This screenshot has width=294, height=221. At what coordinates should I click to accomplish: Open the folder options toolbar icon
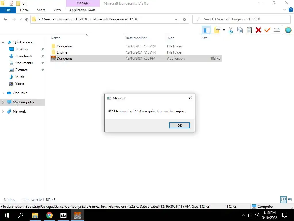click(x=217, y=30)
